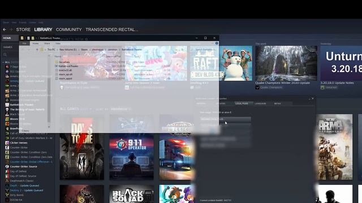Viewport: 362px width, 203px height.
Task: Click the Day of Defeat sidebar icon
Action: tap(7, 171)
